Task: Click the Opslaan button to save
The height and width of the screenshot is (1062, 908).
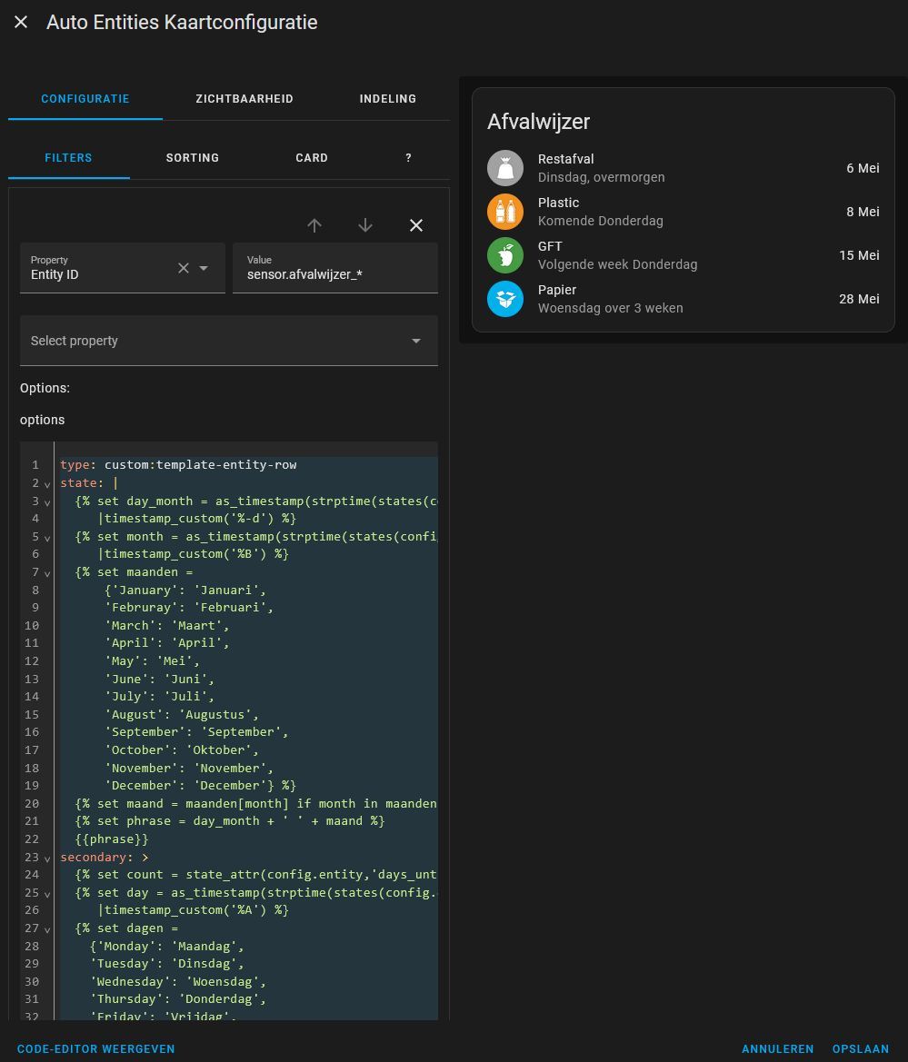Action: [861, 1049]
